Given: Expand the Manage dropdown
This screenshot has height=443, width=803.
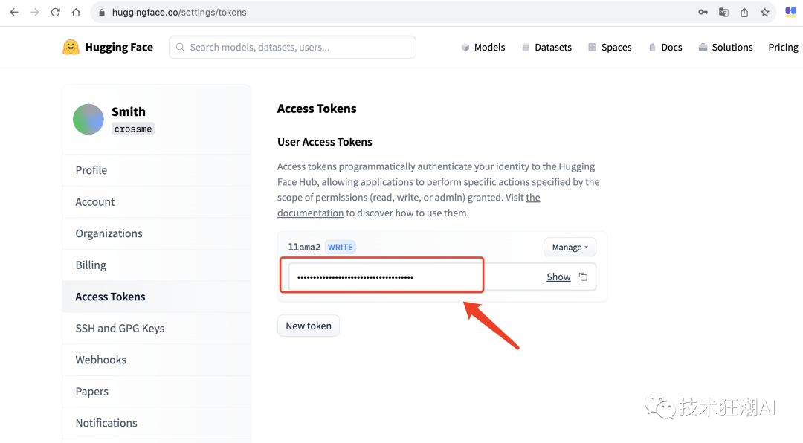Looking at the screenshot, I should point(570,247).
